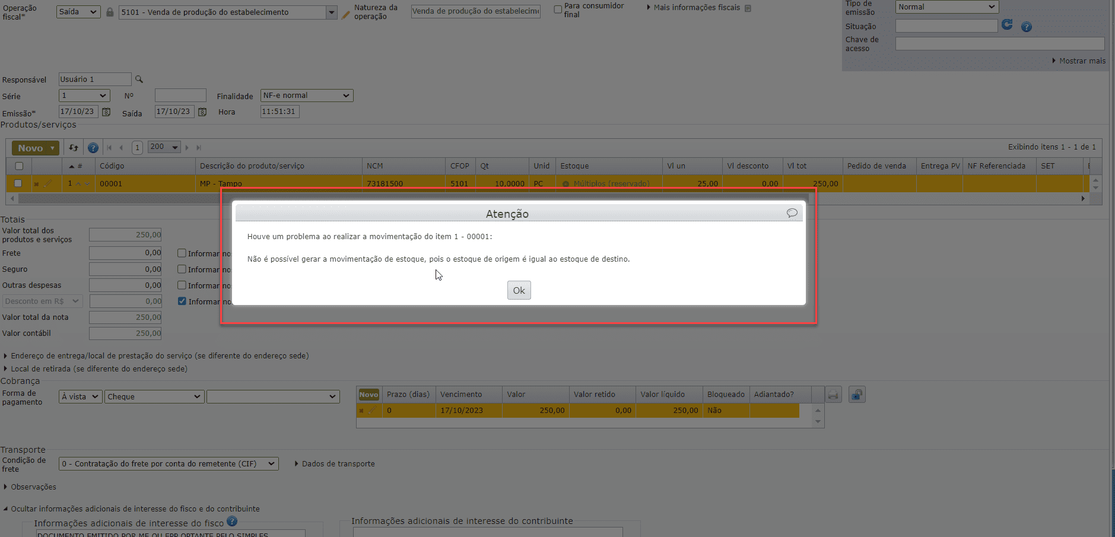
Task: Click the Chave de acesso field
Action: 1000,44
